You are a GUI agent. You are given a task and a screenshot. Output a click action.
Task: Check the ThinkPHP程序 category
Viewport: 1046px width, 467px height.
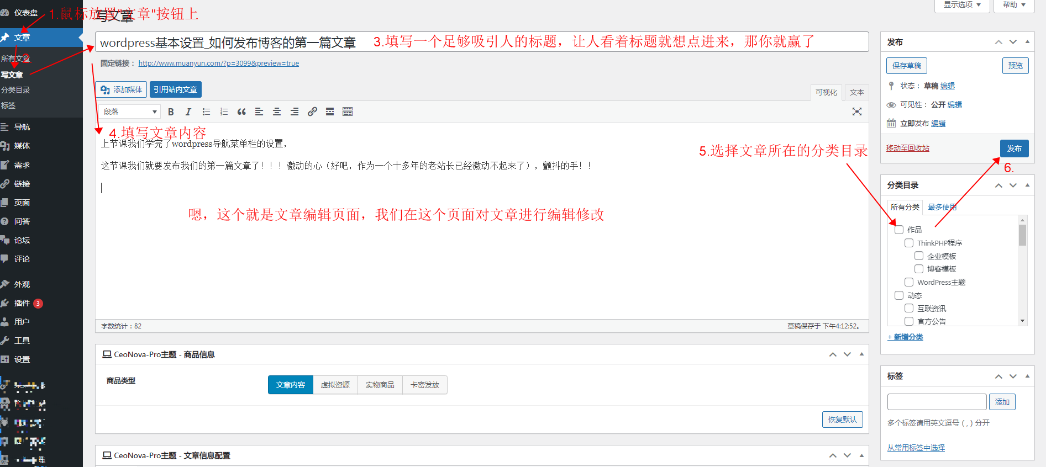tap(909, 243)
